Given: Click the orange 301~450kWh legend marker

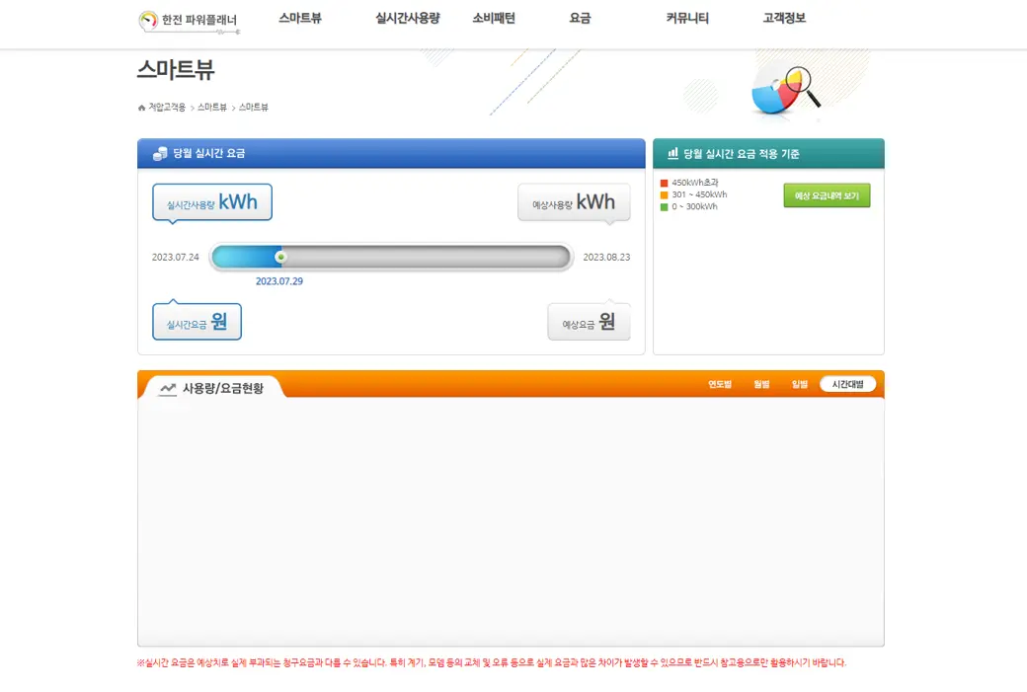Looking at the screenshot, I should 665,195.
